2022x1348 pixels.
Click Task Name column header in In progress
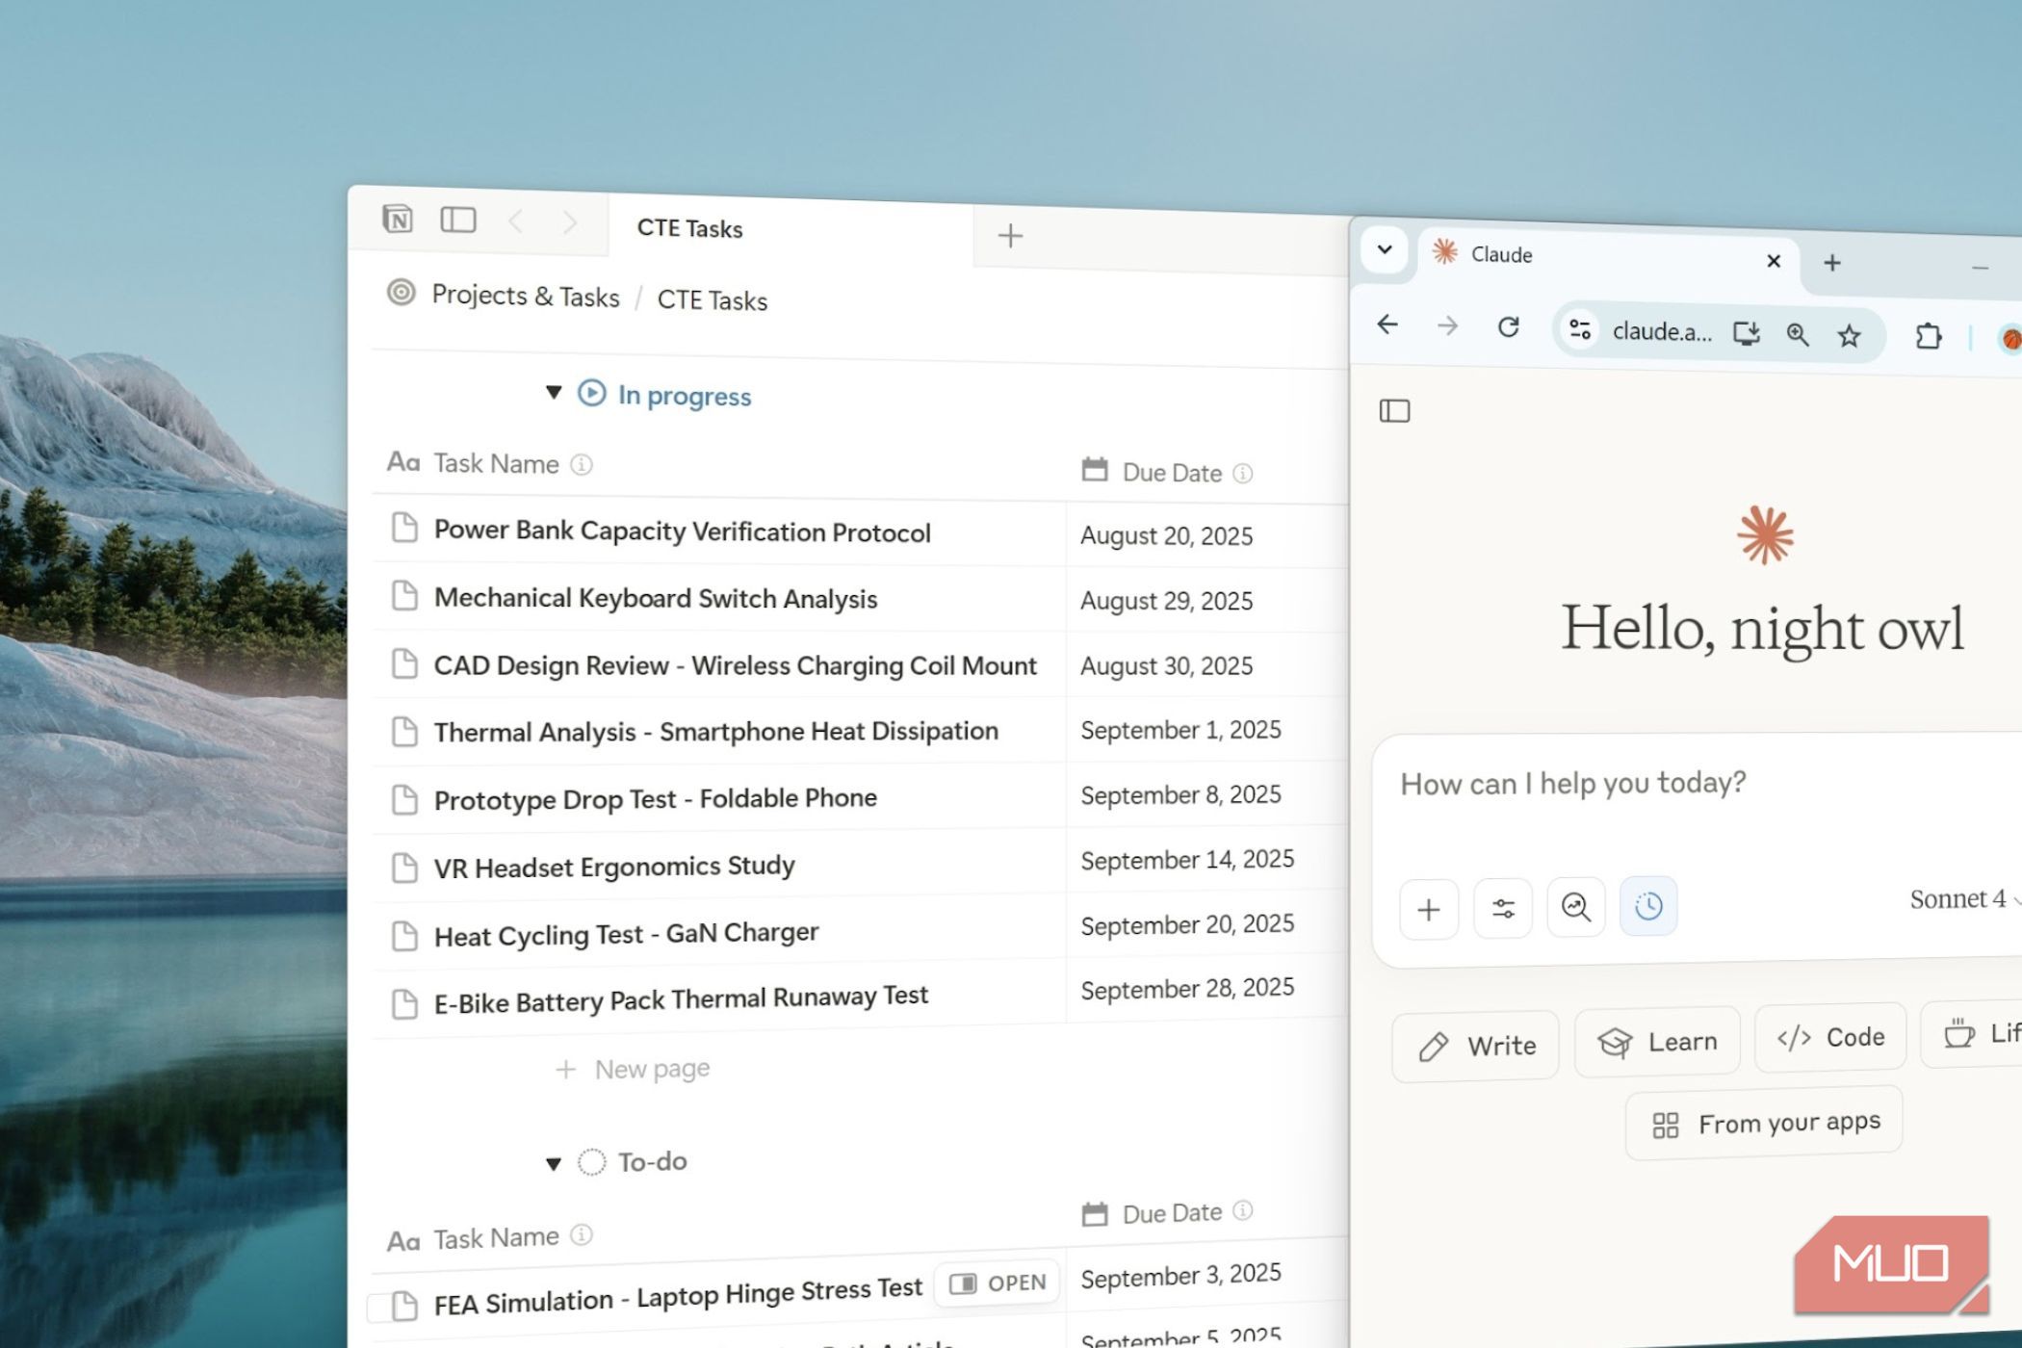click(495, 464)
